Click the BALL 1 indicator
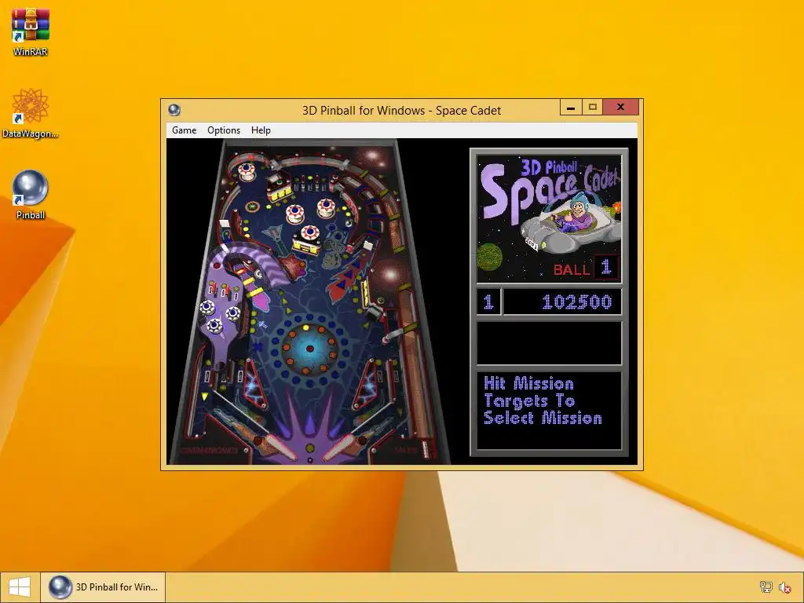Screen dimensions: 804x603 tap(586, 268)
